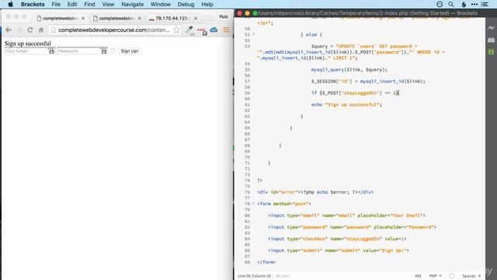Open the Help menu
The width and height of the screenshot is (497, 280).
207,4
